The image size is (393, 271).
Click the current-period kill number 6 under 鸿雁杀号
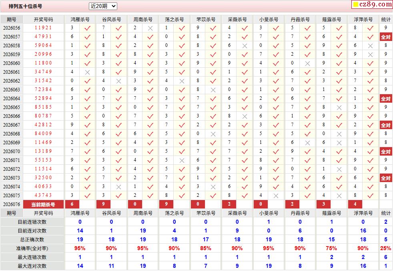point(72,204)
